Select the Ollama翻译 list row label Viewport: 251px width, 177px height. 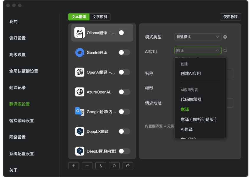click(101, 33)
